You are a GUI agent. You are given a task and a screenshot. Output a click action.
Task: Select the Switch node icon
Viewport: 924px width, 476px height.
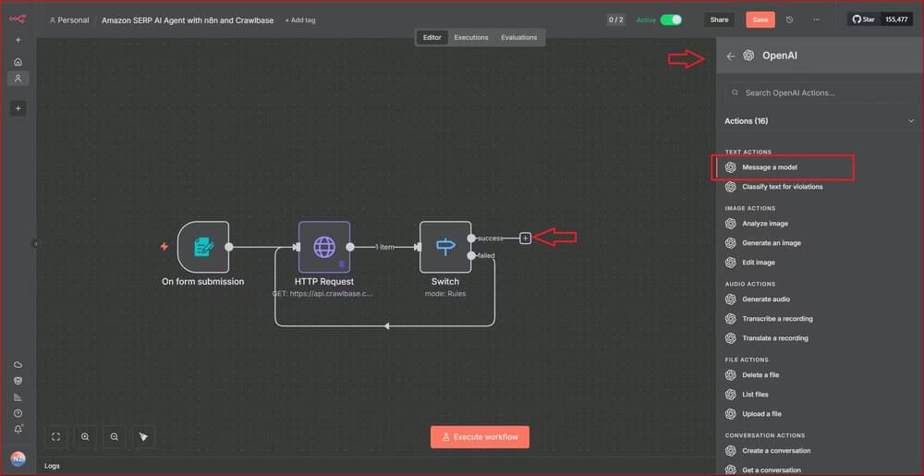(445, 247)
